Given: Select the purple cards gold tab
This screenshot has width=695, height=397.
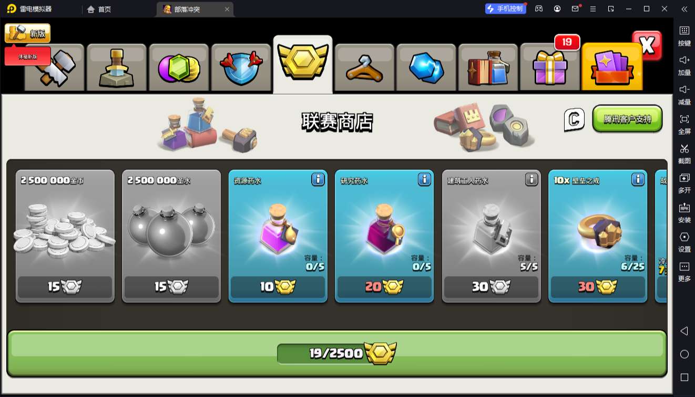Looking at the screenshot, I should click(x=612, y=67).
